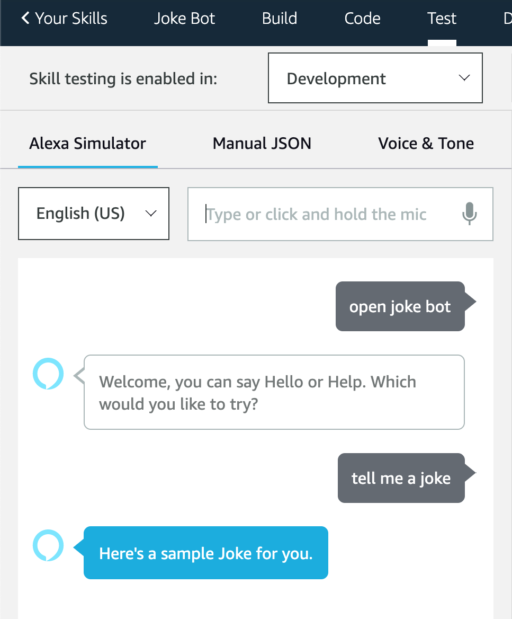Click the chevron on the English (US) selector
Image resolution: width=512 pixels, height=619 pixels.
coord(150,214)
